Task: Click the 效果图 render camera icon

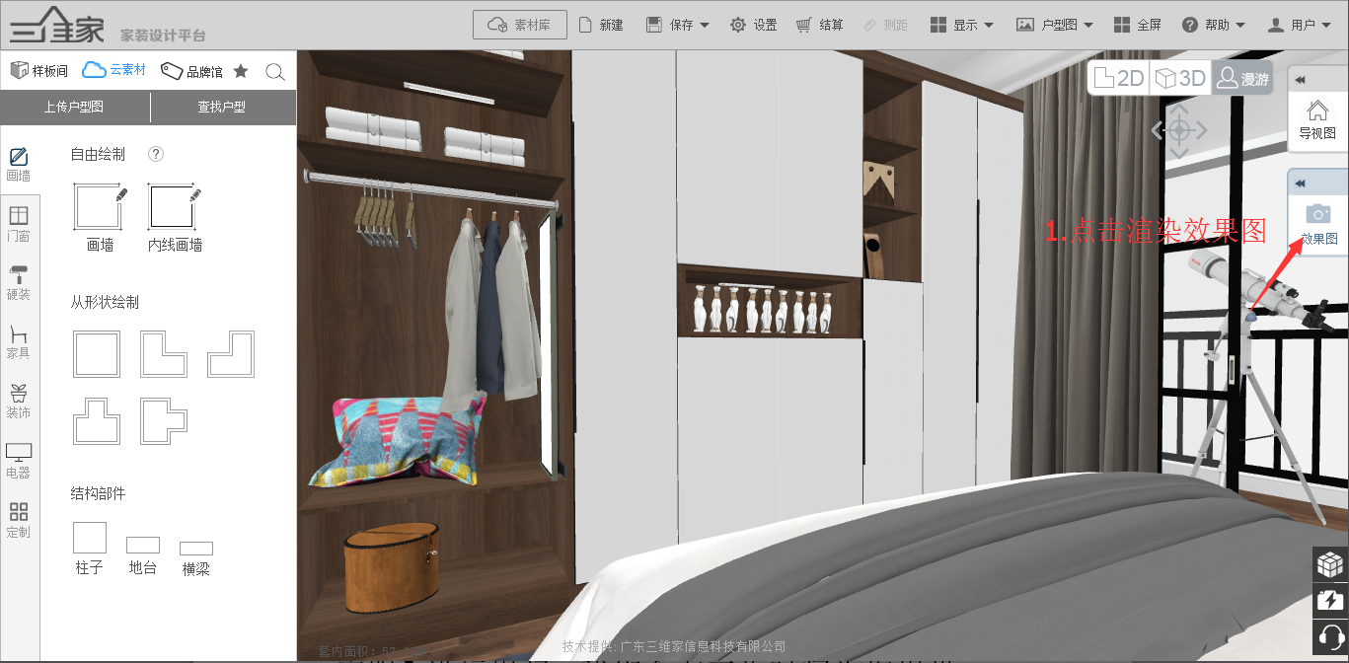Action: click(x=1317, y=214)
